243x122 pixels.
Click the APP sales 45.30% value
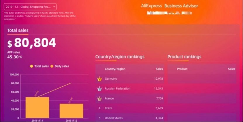(15, 57)
